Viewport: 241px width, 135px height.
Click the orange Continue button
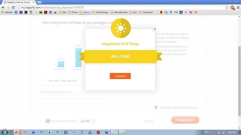[120, 76]
